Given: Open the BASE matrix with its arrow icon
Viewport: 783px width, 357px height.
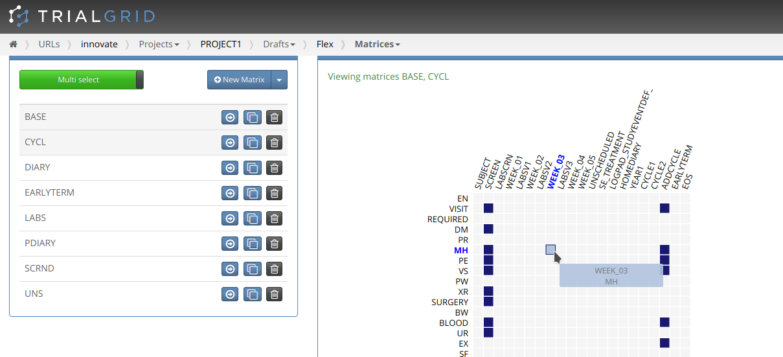Looking at the screenshot, I should coord(230,117).
